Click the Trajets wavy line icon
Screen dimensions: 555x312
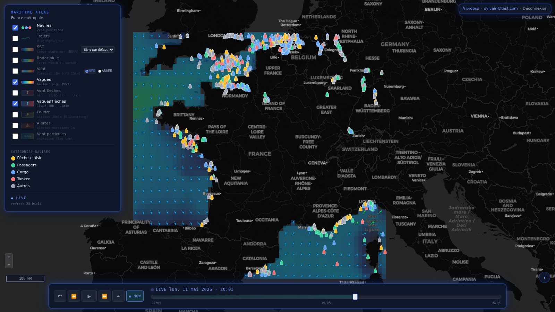(x=26, y=38)
